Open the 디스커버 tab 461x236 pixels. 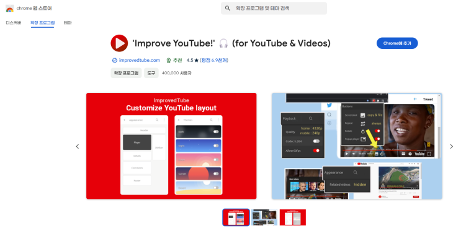[x=14, y=22]
